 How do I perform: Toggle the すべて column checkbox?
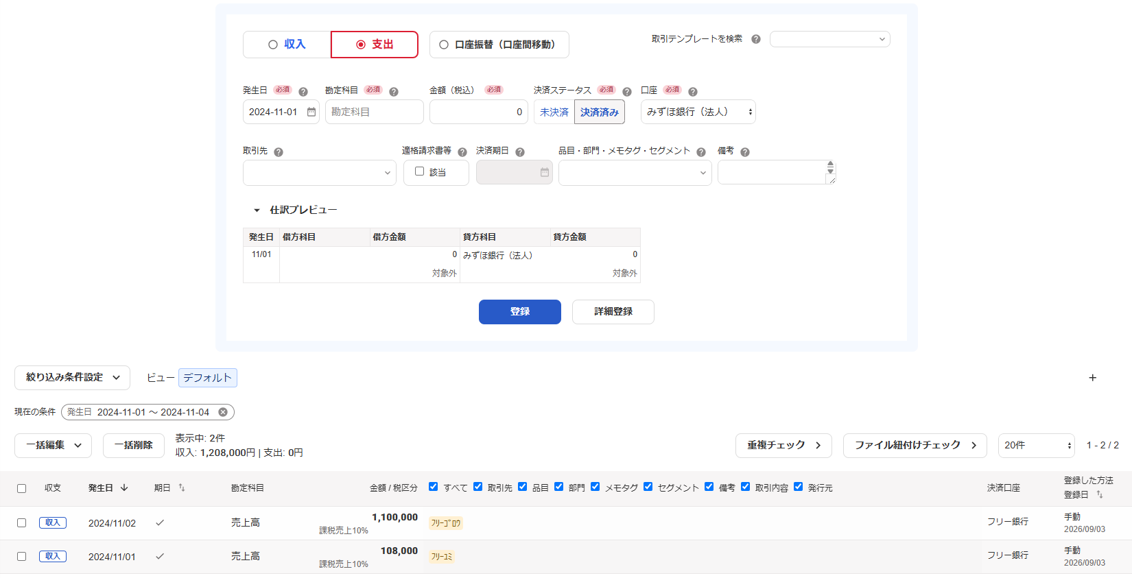[433, 487]
